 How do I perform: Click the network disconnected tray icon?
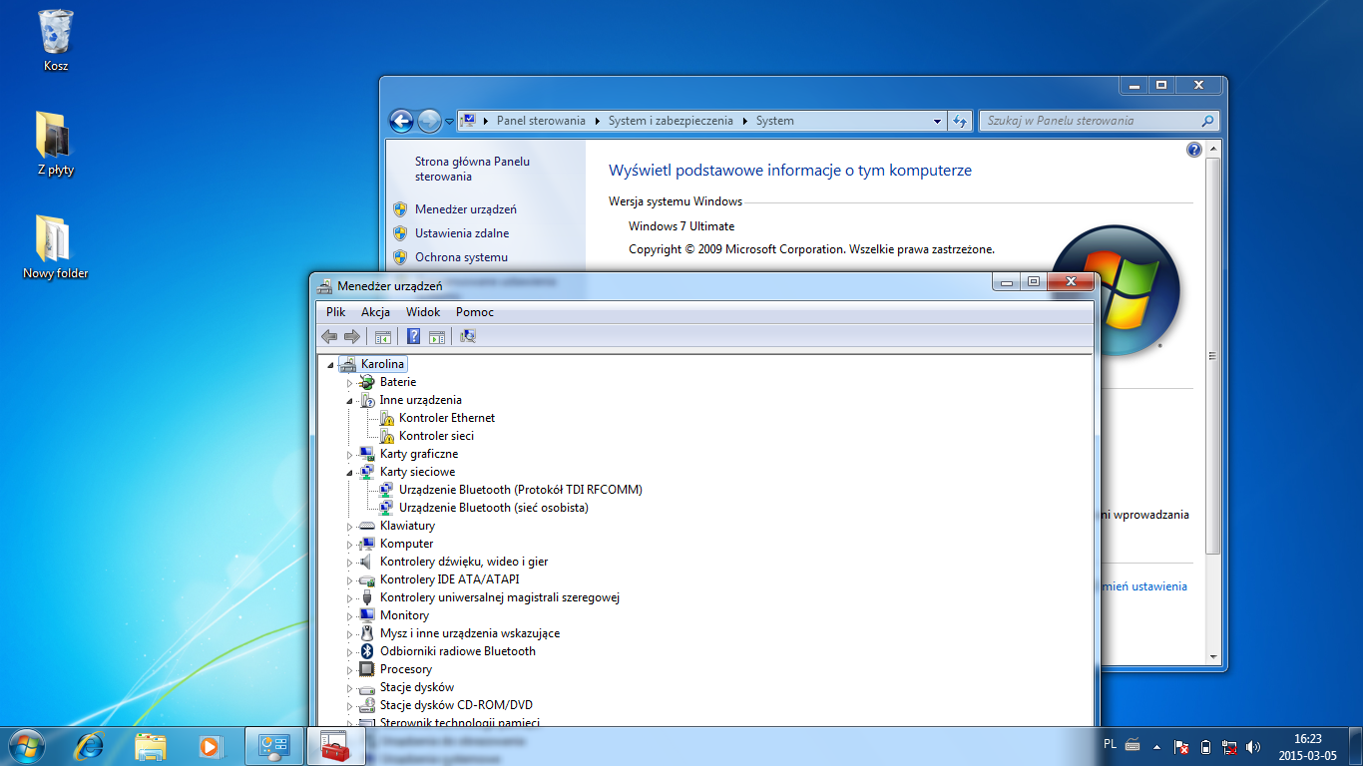[x=1230, y=746]
